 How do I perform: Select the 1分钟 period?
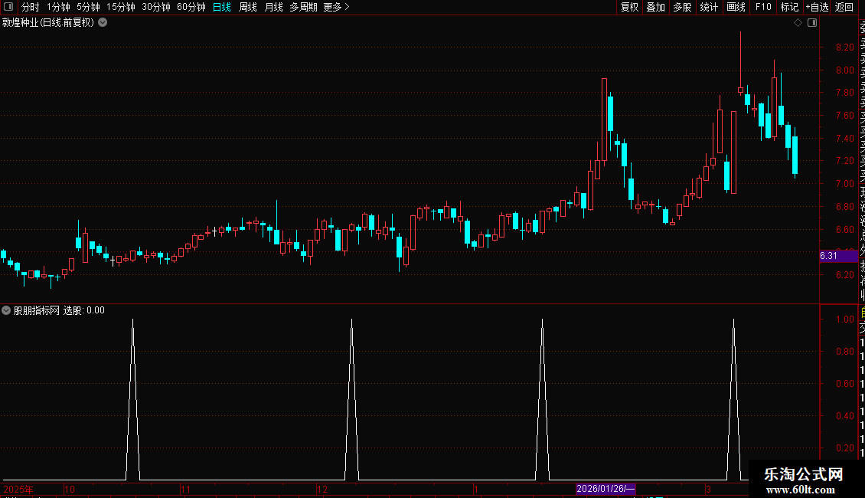click(58, 7)
